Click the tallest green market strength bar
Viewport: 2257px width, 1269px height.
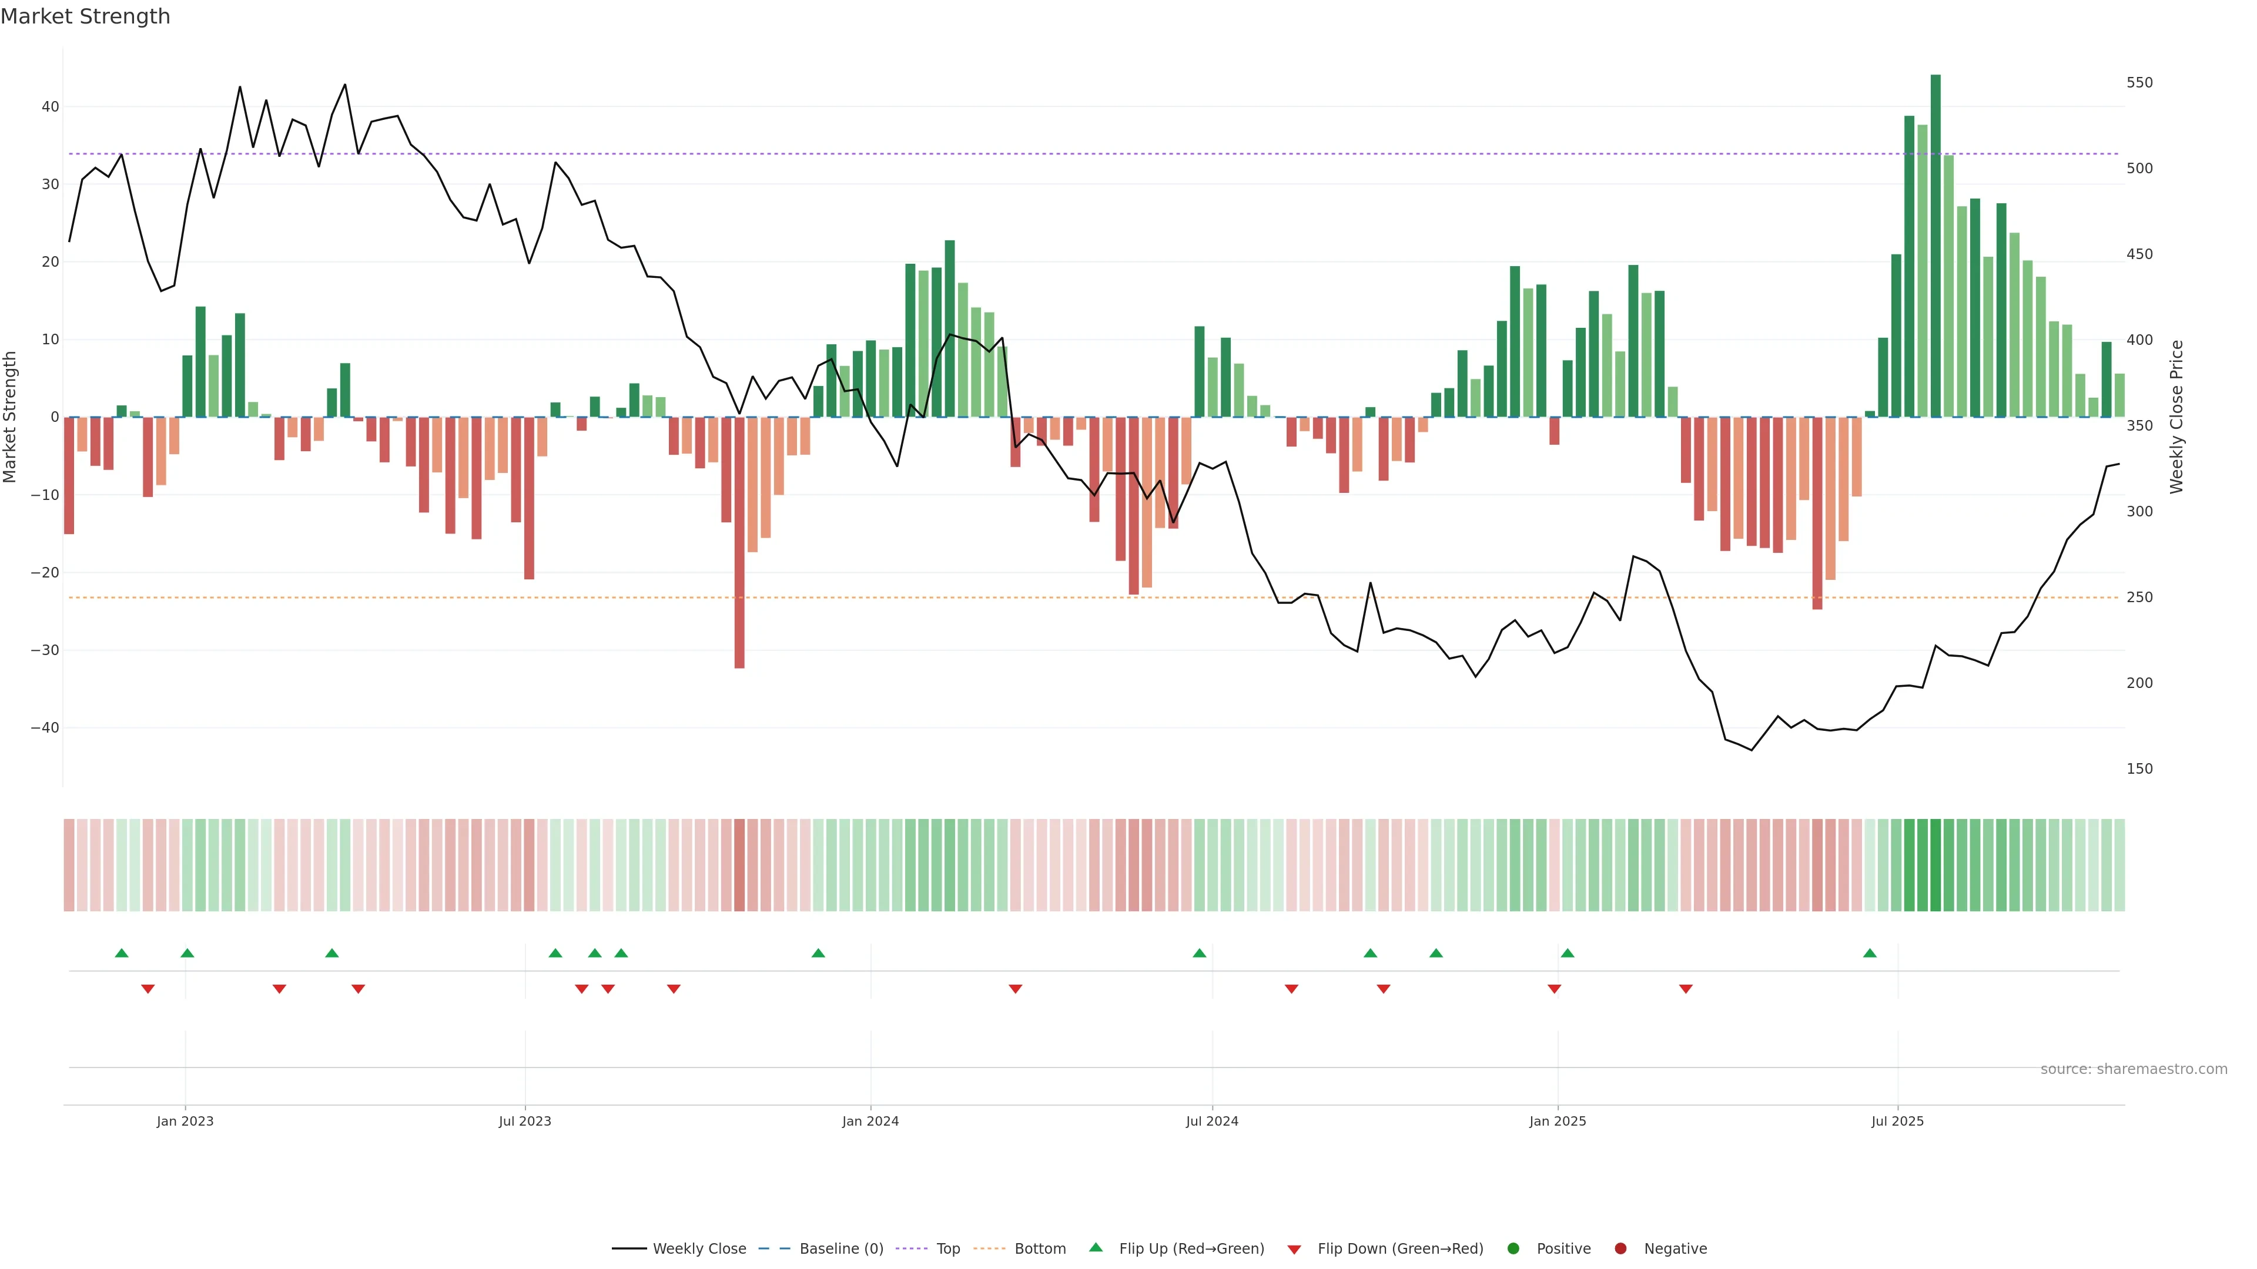1935,245
